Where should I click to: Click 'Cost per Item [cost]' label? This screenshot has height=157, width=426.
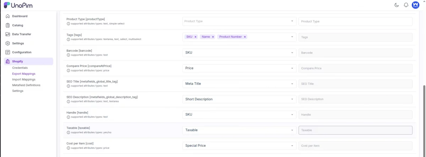(x=80, y=144)
